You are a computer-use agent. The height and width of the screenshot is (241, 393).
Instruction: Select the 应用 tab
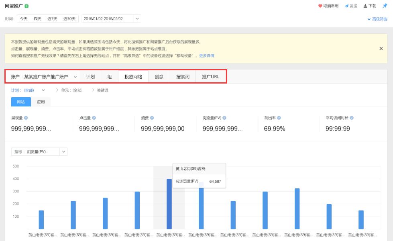41,102
